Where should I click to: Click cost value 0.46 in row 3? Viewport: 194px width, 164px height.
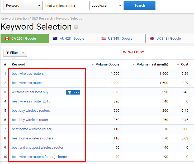click(x=185, y=92)
